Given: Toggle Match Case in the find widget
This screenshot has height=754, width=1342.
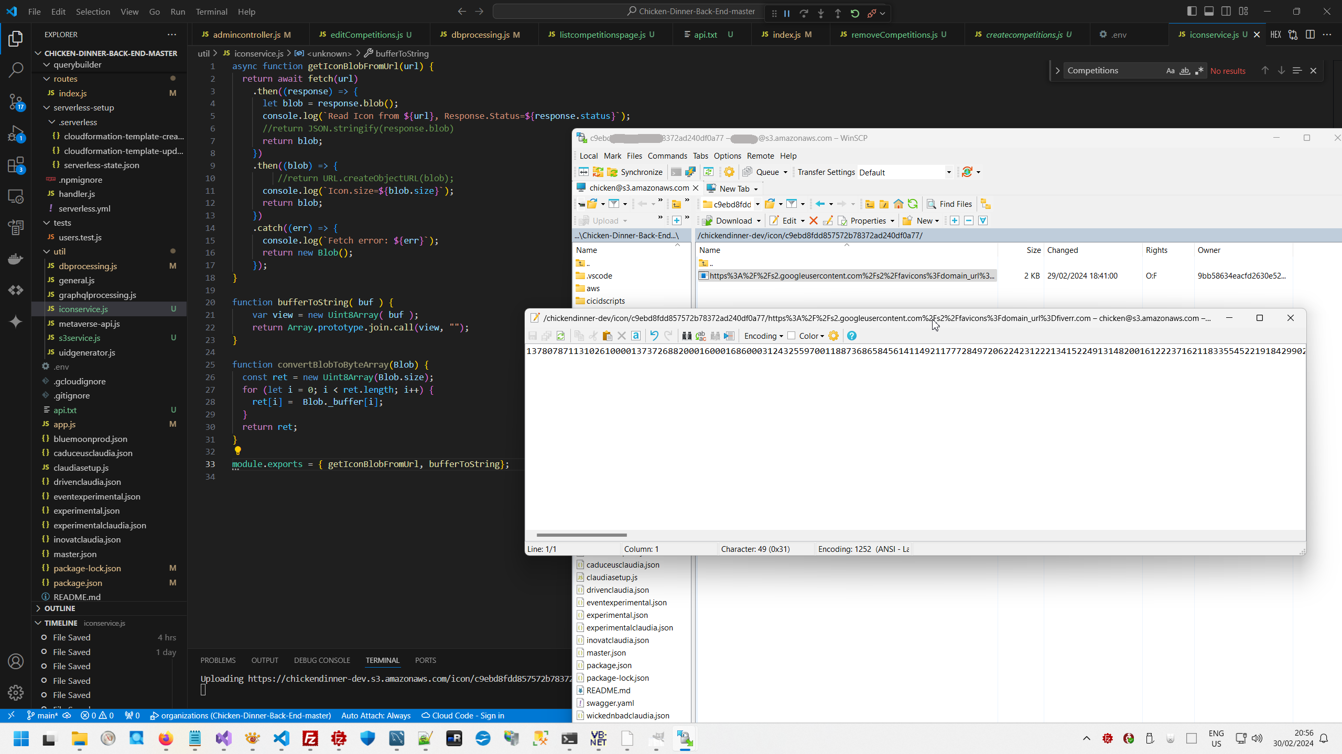Looking at the screenshot, I should pos(1170,71).
